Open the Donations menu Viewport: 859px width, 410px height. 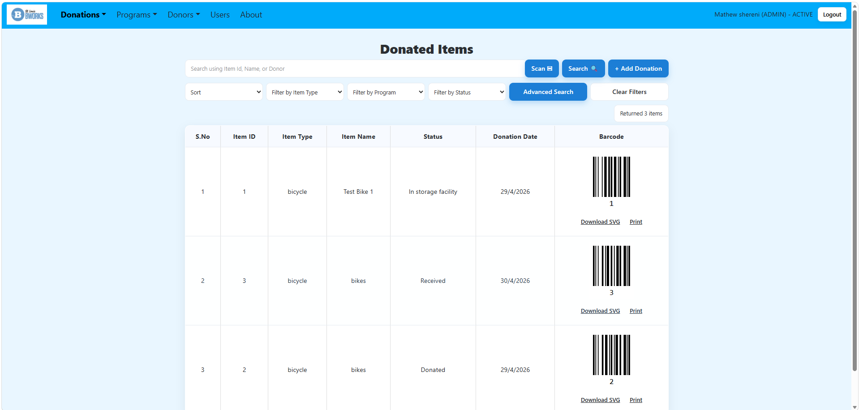pyautogui.click(x=83, y=15)
